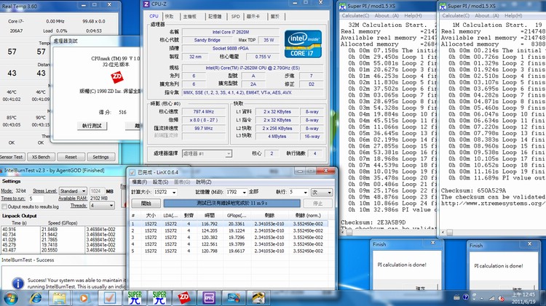Open CPU-Z processor selection dropdown
The image size is (546, 306).
click(207, 153)
